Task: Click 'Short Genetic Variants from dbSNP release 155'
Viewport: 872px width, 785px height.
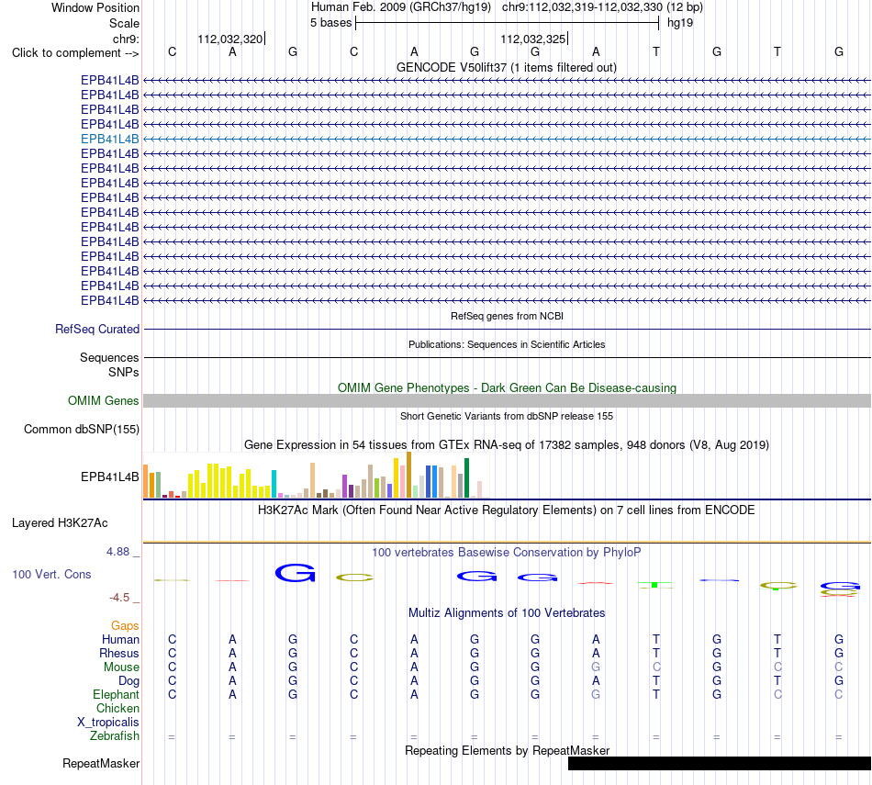Action: tap(507, 416)
